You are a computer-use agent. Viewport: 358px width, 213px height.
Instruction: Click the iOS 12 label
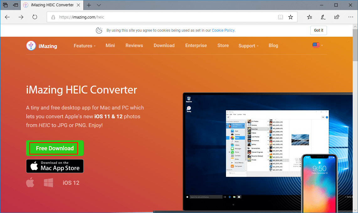[71, 183]
